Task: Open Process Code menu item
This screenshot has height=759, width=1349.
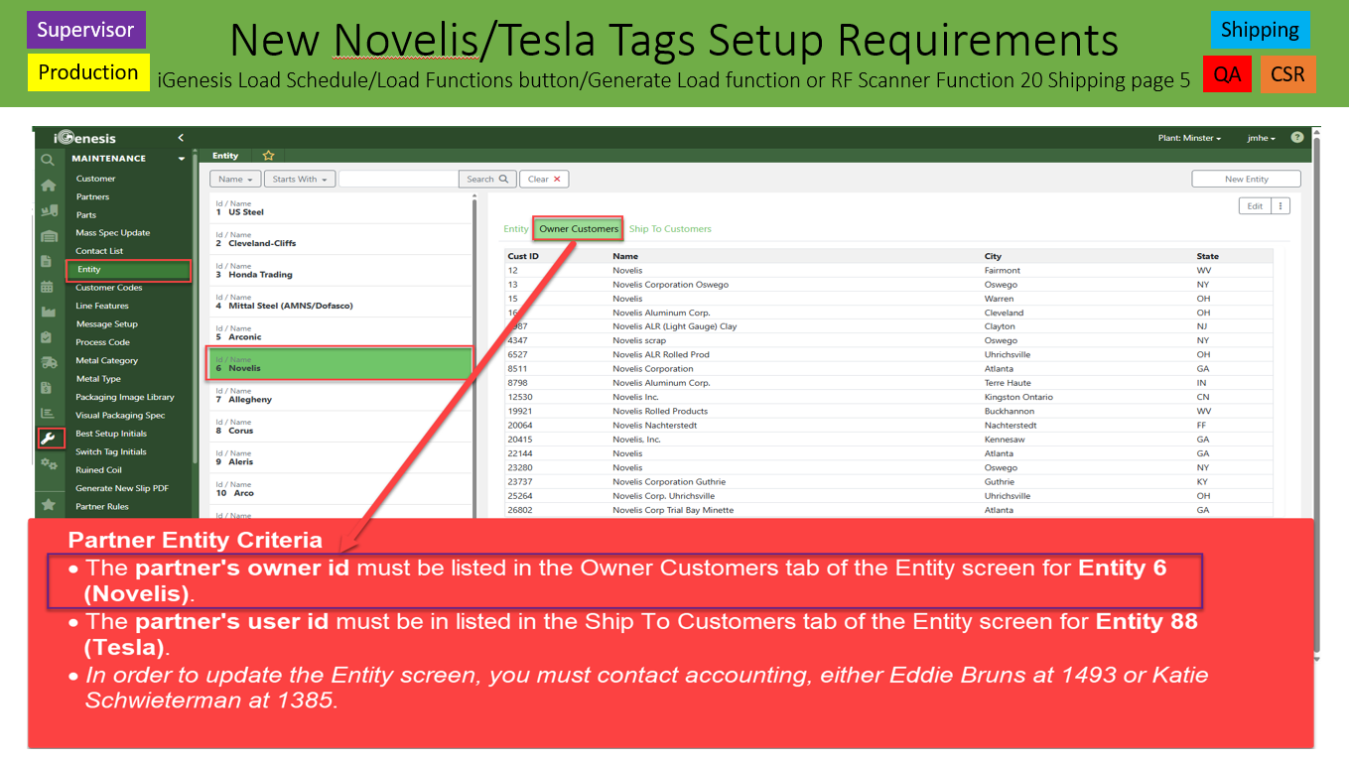Action: coord(103,342)
